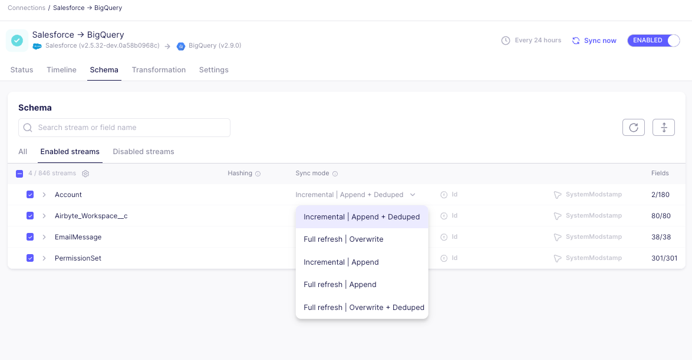Open the streams settings gear icon
Viewport: 692px width, 360px height.
pos(85,173)
